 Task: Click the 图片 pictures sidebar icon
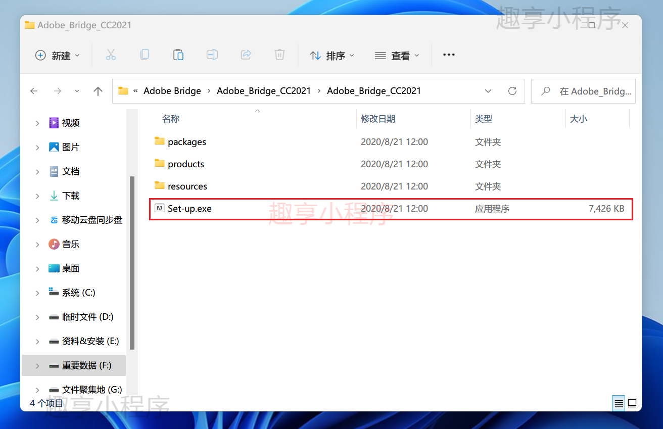click(54, 147)
